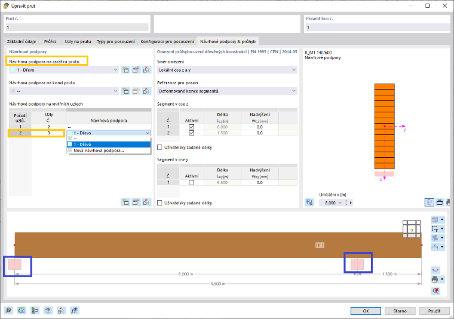Toggle Uživatelsky zadané délky under z-axis segments
The width and height of the screenshot is (454, 319).
(x=159, y=148)
